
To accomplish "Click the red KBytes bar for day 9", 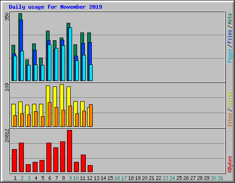I will point(69,151).
